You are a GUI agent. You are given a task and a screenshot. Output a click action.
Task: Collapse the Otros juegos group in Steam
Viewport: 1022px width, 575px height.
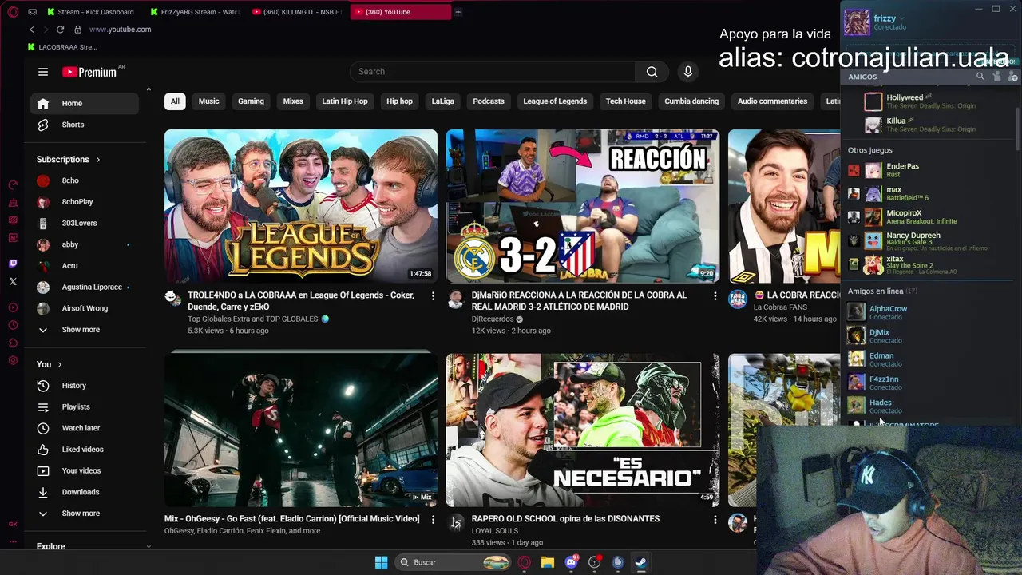coord(870,150)
